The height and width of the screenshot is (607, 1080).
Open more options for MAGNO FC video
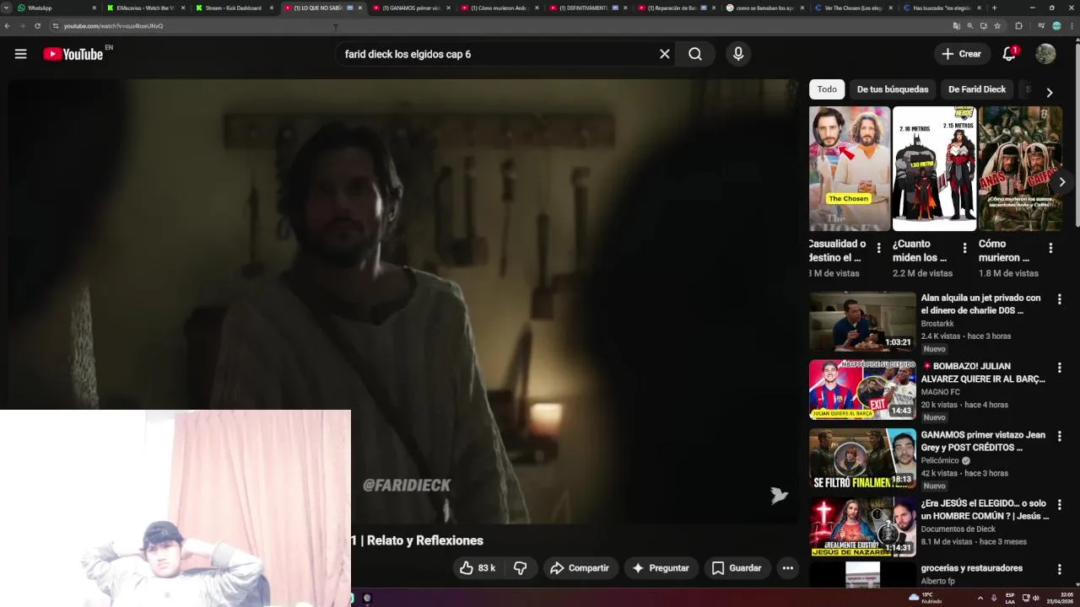(x=1059, y=368)
